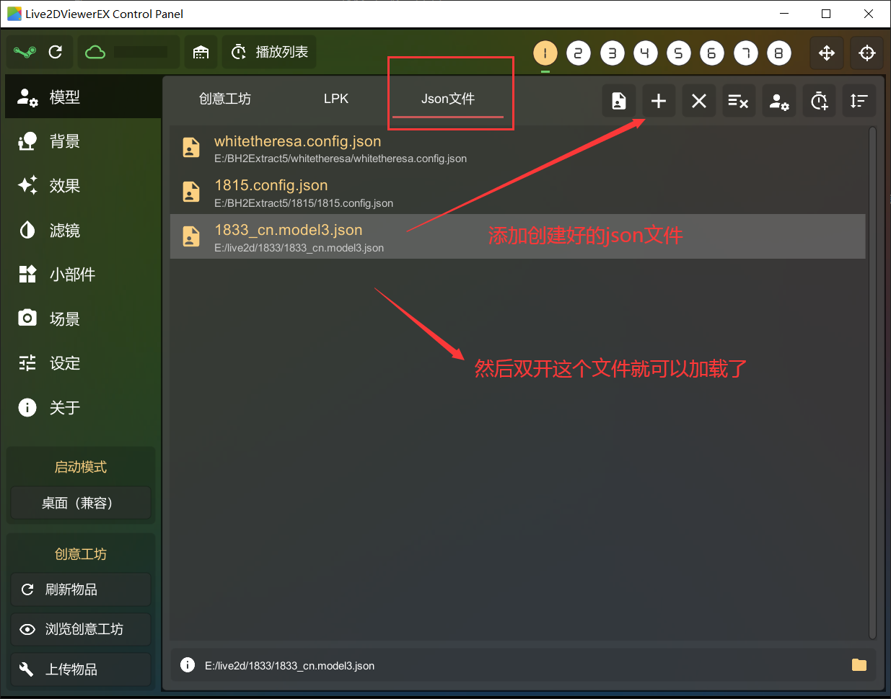
Task: Open the 效果 section in sidebar
Action: tap(83, 186)
